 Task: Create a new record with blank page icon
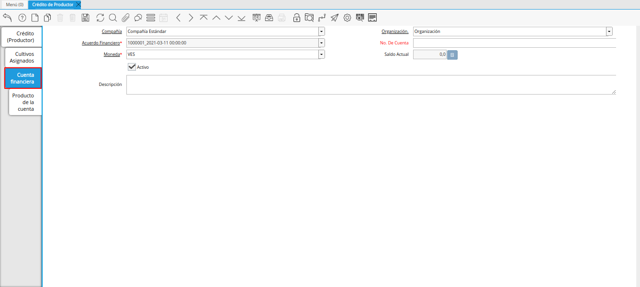[35, 18]
